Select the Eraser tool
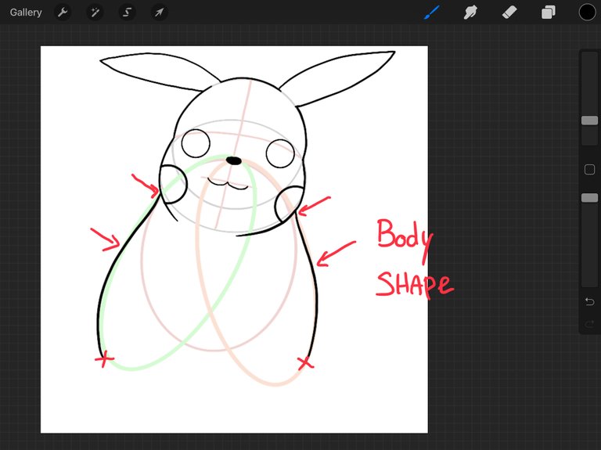The height and width of the screenshot is (450, 601). click(509, 13)
